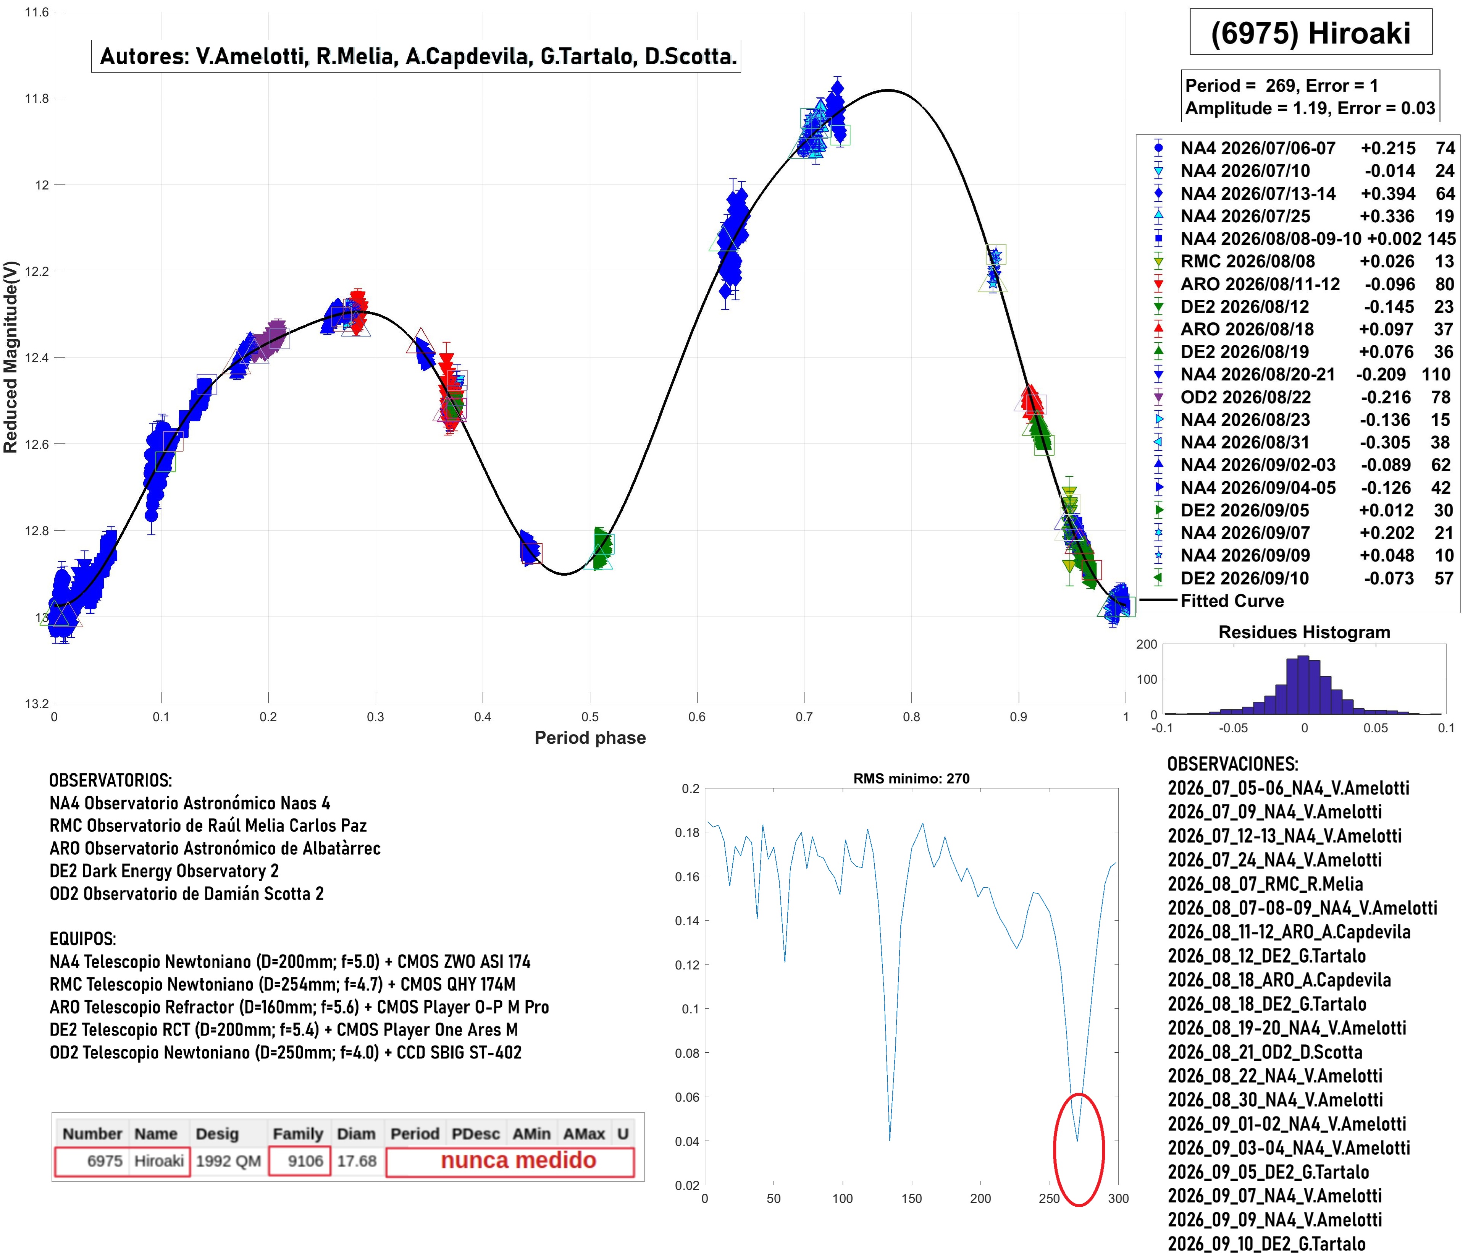This screenshot has width=1468, height=1259.
Task: Click legend purple marker for OD2 2026/08/22
Action: tap(1158, 397)
